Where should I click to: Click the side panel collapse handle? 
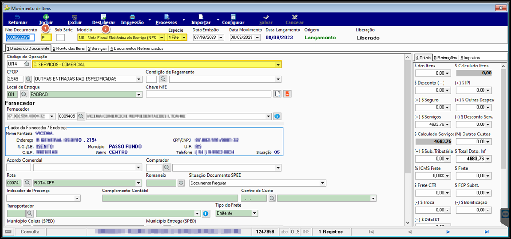pyautogui.click(x=505, y=214)
